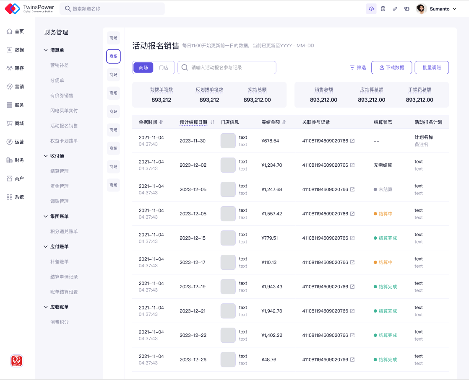Sort by 实结金额 column sort icon
The image size is (469, 380).
coord(284,122)
